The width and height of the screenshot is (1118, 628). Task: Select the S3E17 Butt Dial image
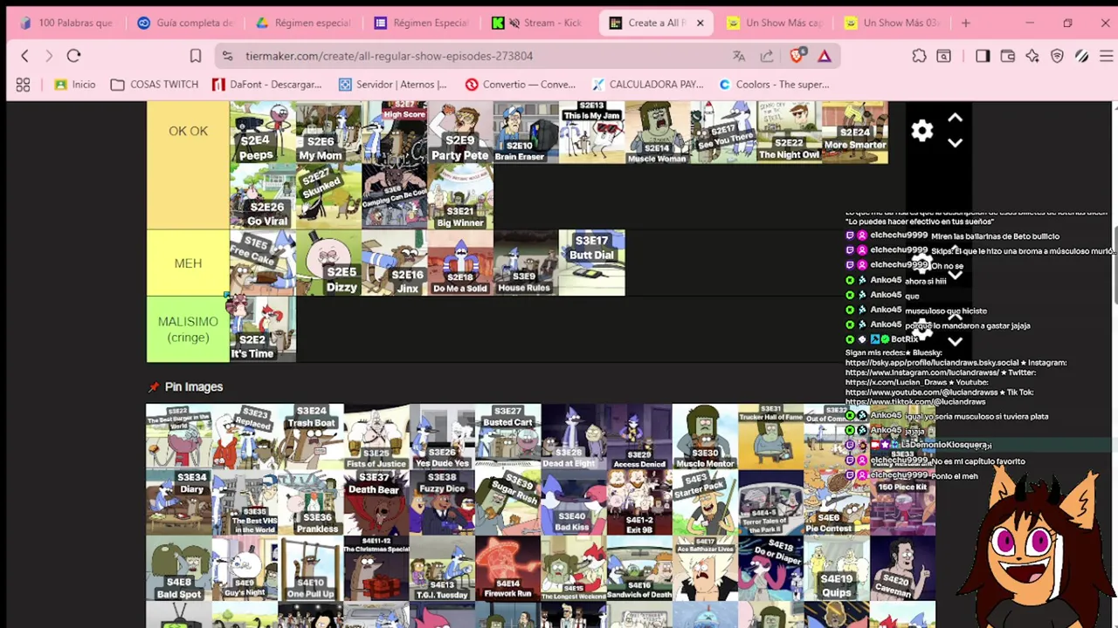[x=591, y=263]
